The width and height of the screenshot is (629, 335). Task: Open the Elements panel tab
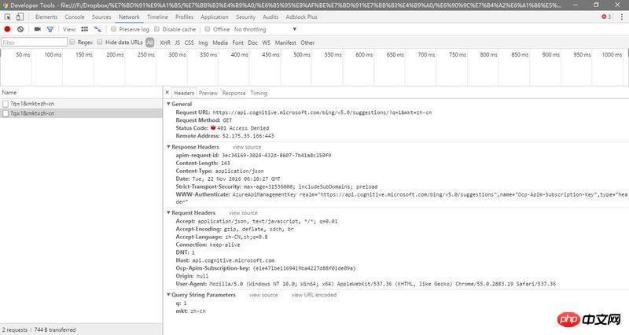tap(46, 17)
